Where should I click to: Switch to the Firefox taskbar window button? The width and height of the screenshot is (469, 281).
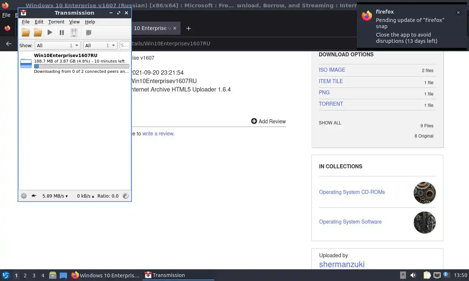point(106,275)
